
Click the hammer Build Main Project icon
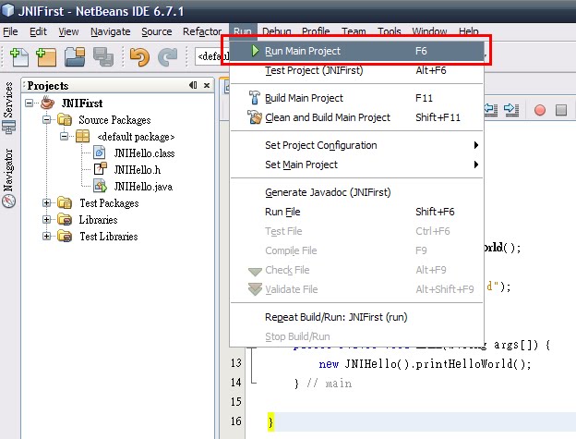(254, 98)
